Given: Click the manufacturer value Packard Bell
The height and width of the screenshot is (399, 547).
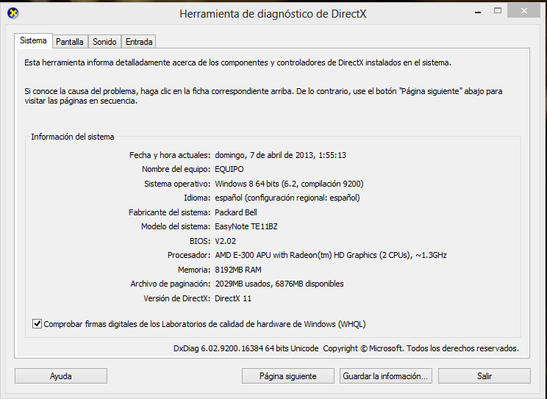Looking at the screenshot, I should 236,212.
